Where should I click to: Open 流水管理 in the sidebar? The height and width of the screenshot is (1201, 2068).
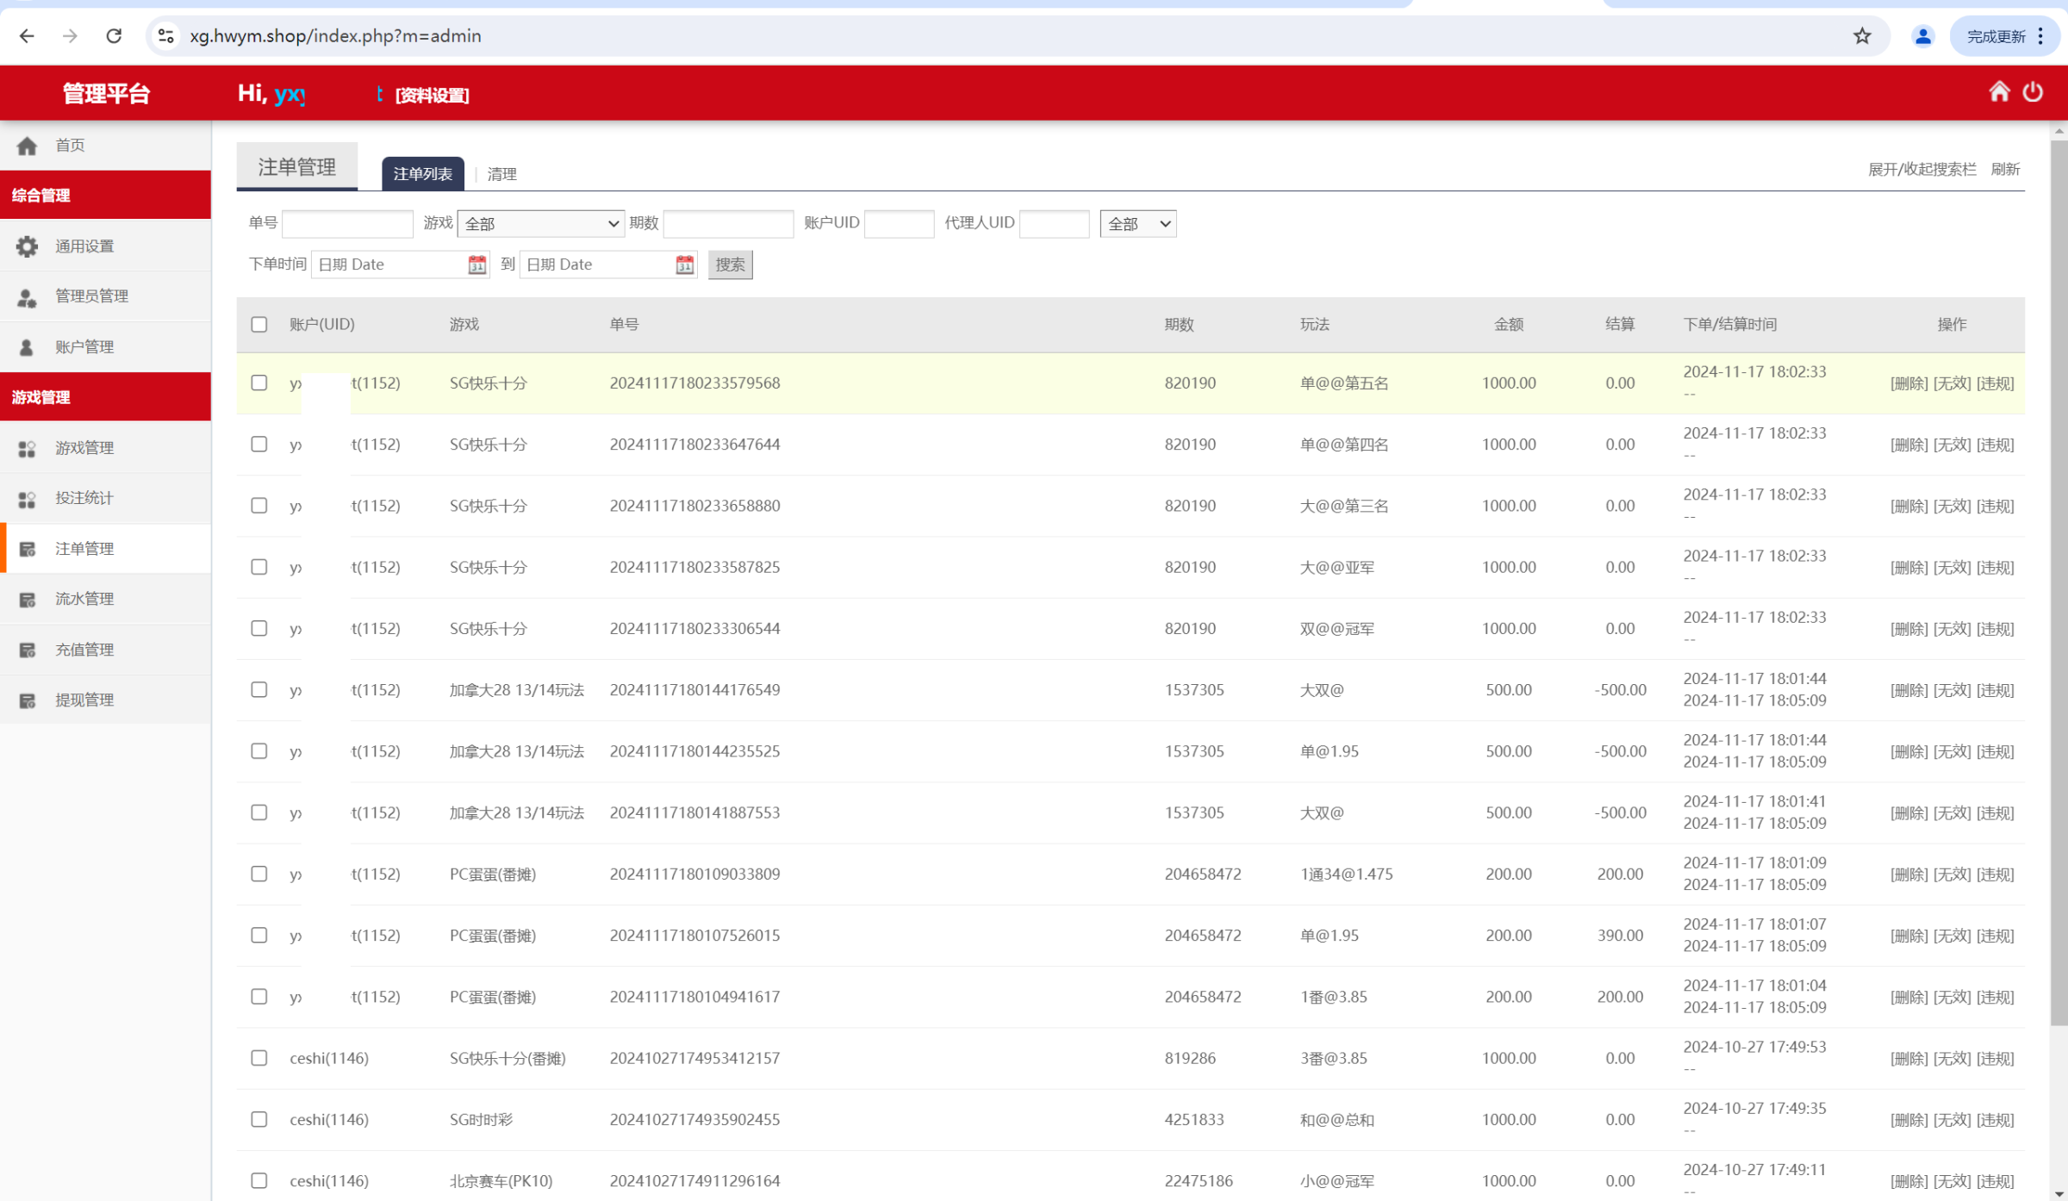(84, 599)
